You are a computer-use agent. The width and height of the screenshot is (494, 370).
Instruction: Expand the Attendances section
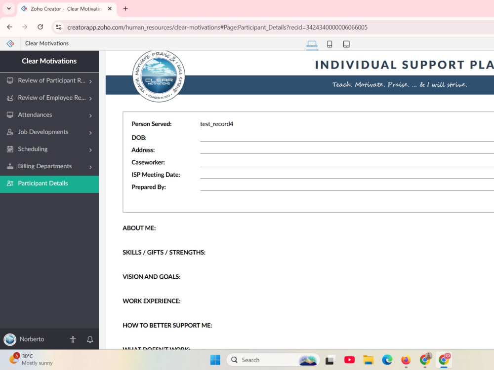pyautogui.click(x=91, y=116)
